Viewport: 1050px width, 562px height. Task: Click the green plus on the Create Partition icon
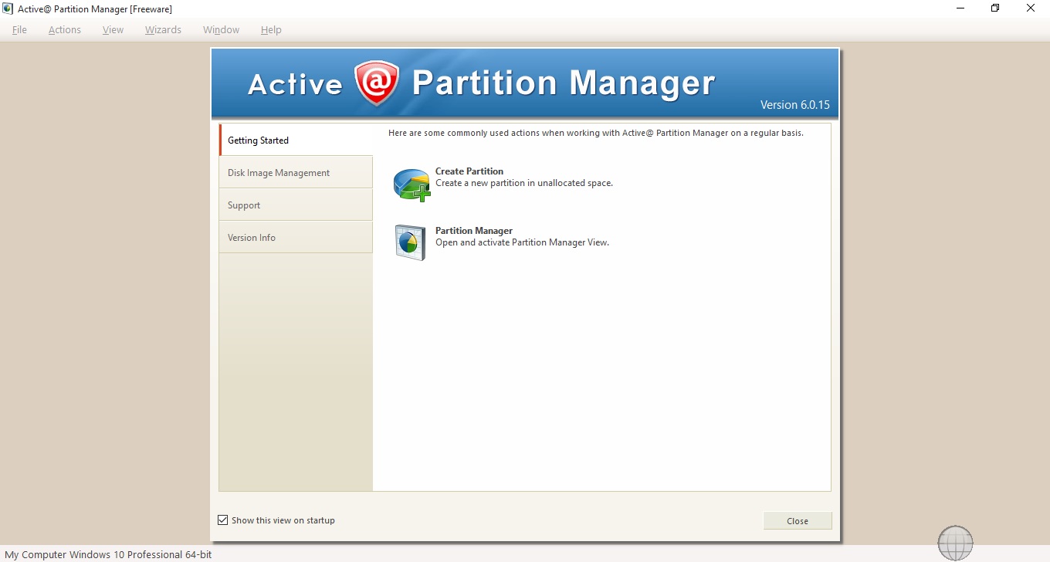coord(422,194)
